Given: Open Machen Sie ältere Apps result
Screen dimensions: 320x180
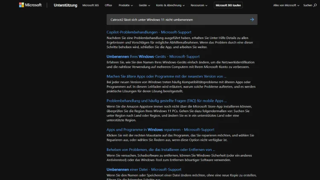Looking at the screenshot, I should click(x=166, y=76).
